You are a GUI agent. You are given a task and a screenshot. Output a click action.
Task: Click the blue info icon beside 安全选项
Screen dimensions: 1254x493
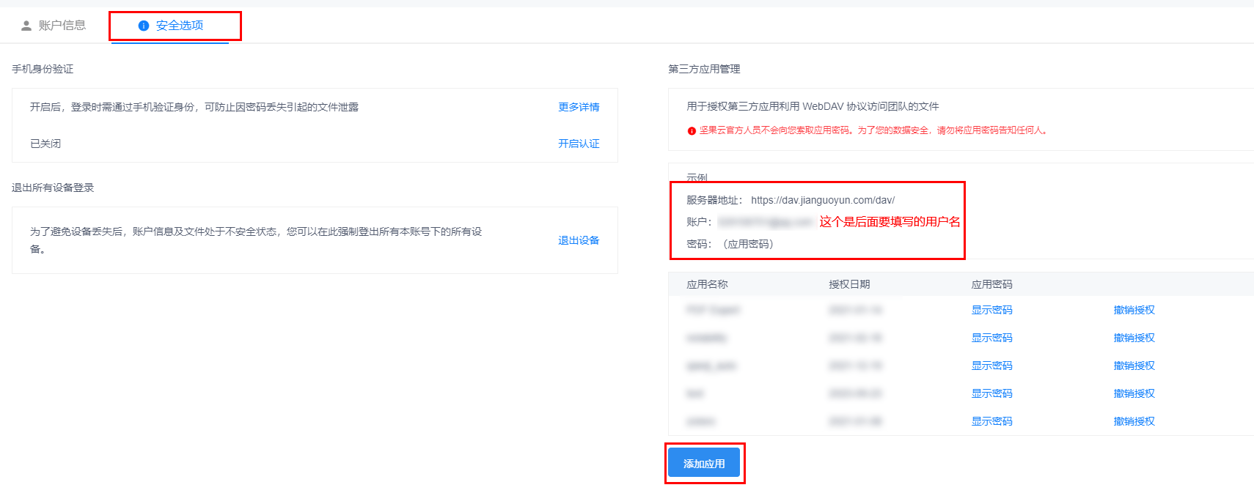144,26
